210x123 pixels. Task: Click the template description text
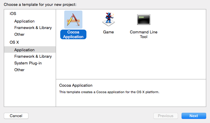[x=109, y=92]
